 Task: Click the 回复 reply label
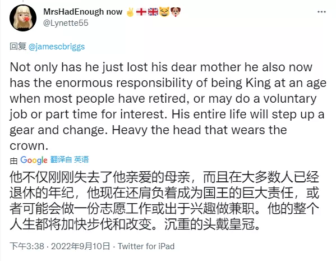18,47
